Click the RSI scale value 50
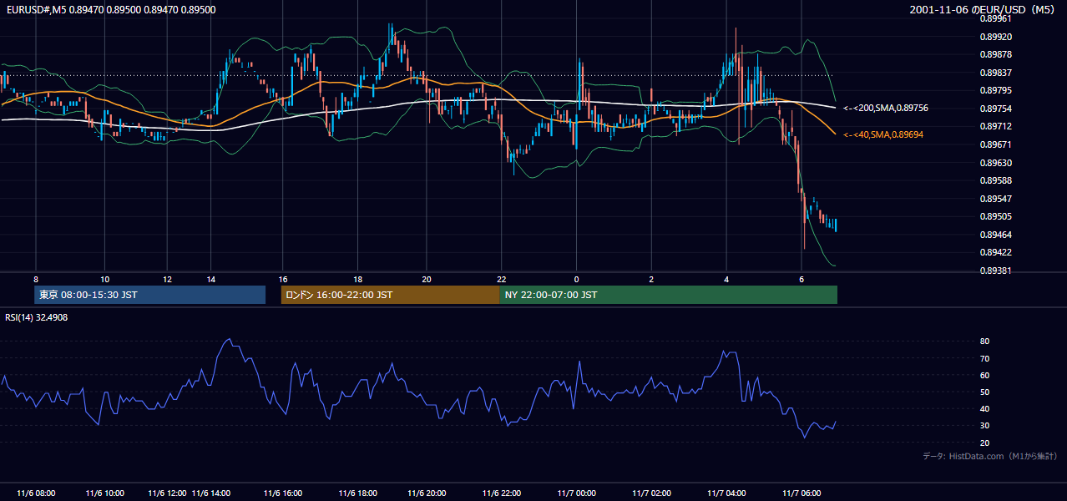 pos(984,392)
